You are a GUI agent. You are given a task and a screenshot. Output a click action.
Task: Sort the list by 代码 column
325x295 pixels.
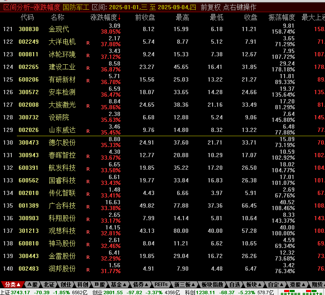click(27, 17)
